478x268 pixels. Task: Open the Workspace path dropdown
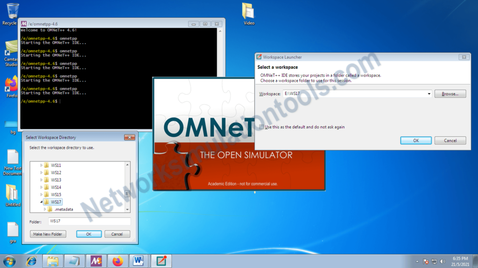coord(429,94)
